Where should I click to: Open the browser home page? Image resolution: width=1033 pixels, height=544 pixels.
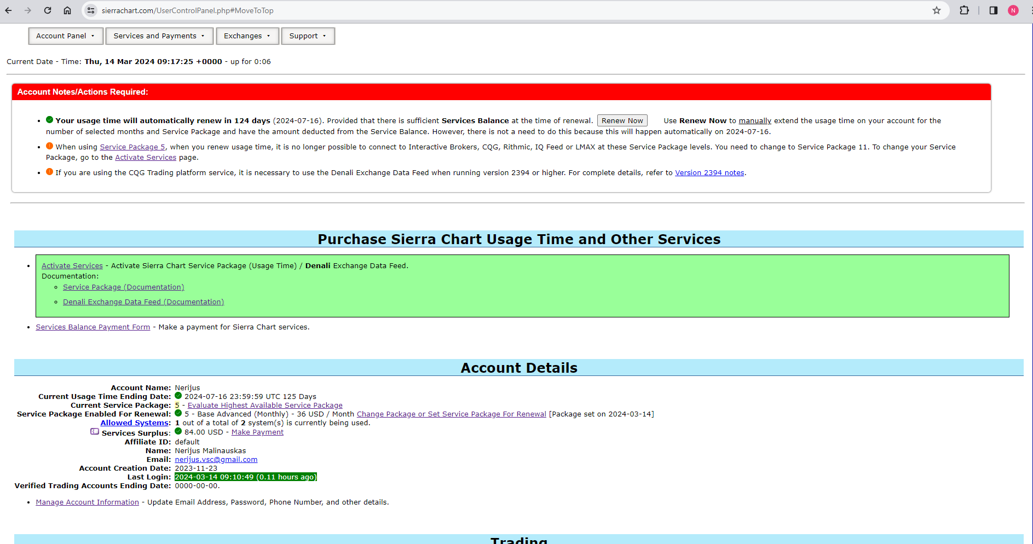click(67, 10)
